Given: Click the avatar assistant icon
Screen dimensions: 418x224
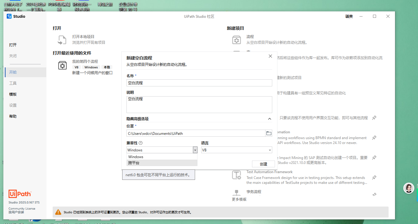Looking at the screenshot, I should (x=409, y=188).
